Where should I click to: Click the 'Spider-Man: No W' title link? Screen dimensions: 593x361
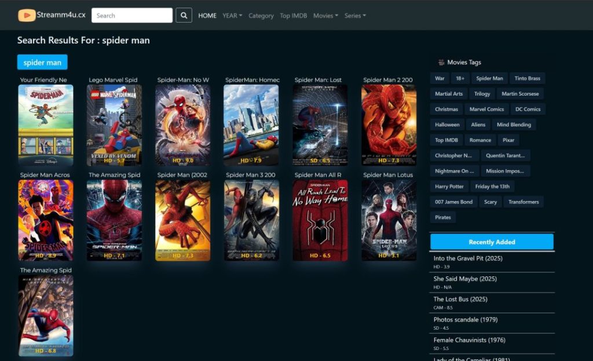click(x=183, y=80)
